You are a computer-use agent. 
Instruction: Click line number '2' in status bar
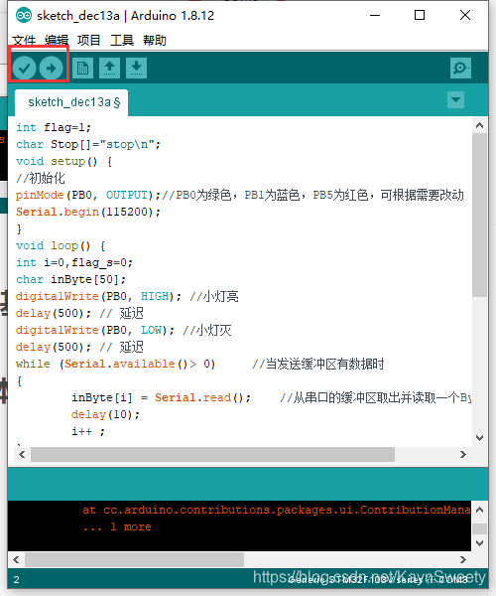pyautogui.click(x=16, y=580)
